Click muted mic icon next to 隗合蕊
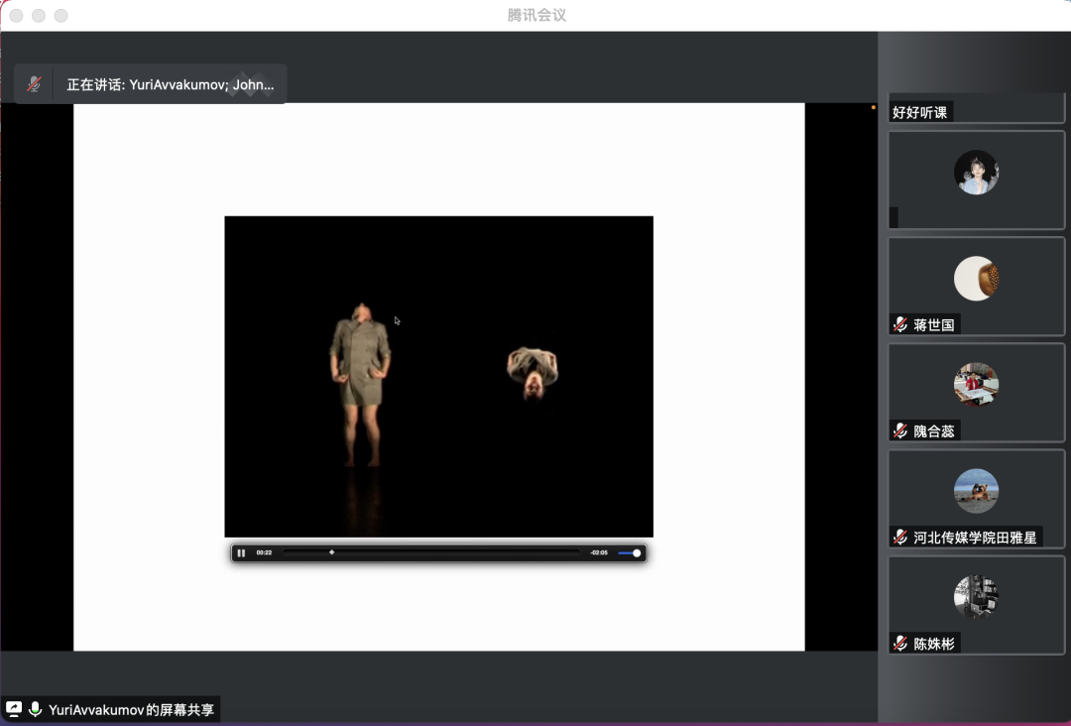The width and height of the screenshot is (1071, 726). tap(900, 430)
